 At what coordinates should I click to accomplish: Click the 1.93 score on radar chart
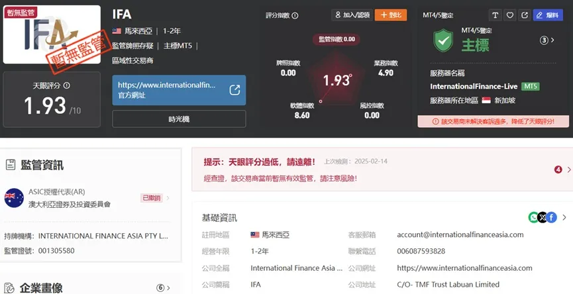click(x=337, y=80)
